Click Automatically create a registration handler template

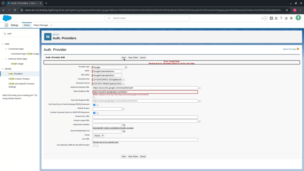(x=113, y=128)
